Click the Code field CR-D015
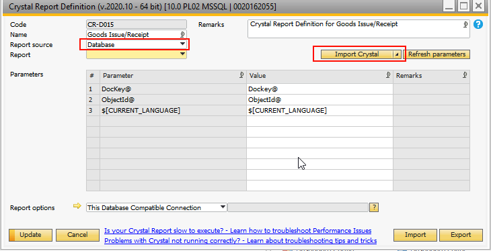This screenshot has height=251, width=491. [x=137, y=24]
